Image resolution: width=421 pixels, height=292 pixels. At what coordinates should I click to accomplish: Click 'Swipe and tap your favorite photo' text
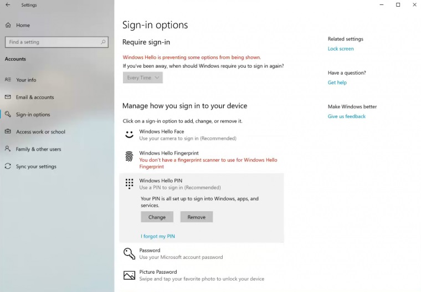coord(202,279)
